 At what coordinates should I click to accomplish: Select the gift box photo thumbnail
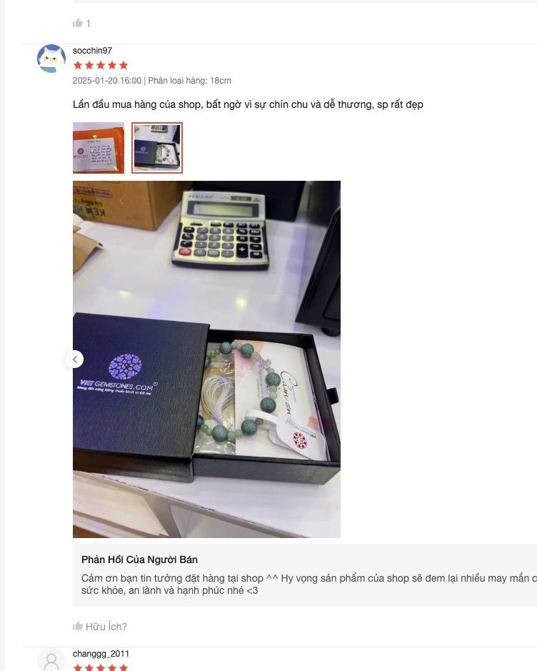point(157,148)
